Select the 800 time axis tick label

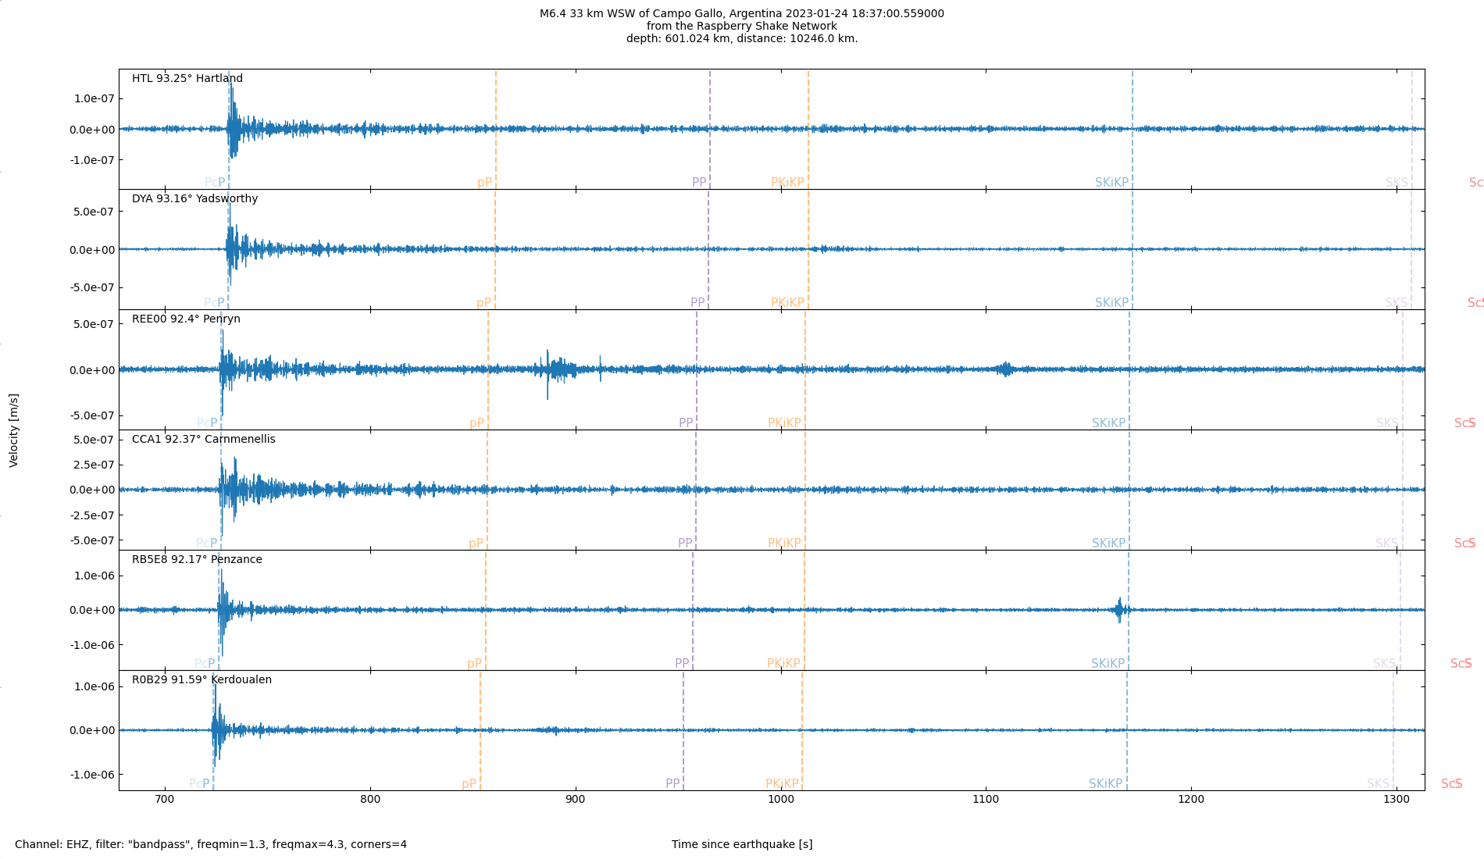pyautogui.click(x=370, y=799)
